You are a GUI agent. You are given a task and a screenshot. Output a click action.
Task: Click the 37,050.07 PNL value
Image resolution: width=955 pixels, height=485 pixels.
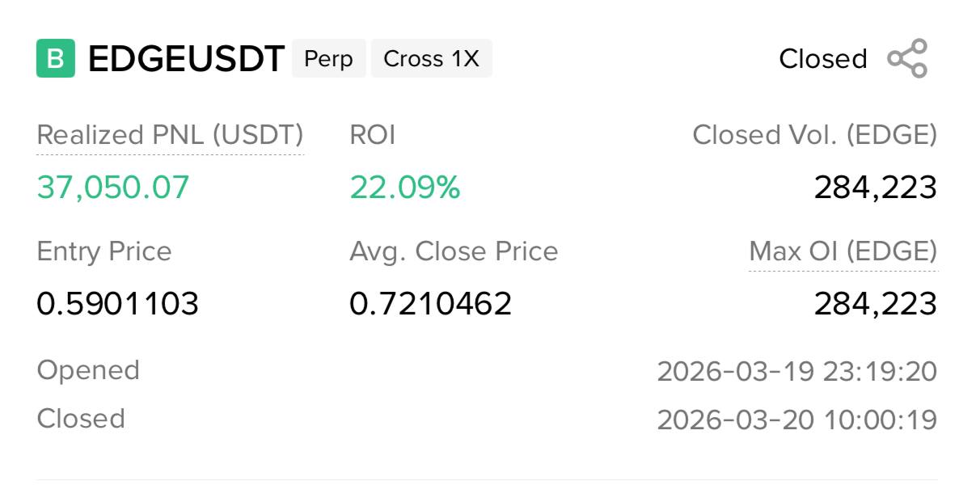click(113, 188)
